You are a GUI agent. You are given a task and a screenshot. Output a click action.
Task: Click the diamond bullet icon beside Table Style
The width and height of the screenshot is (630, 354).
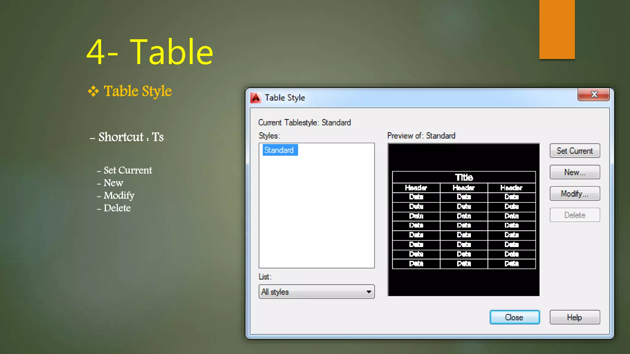tap(93, 91)
